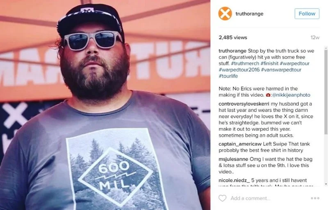This screenshot has width=328, height=210.
Task: Click the Add a comment field
Action: click(269, 198)
